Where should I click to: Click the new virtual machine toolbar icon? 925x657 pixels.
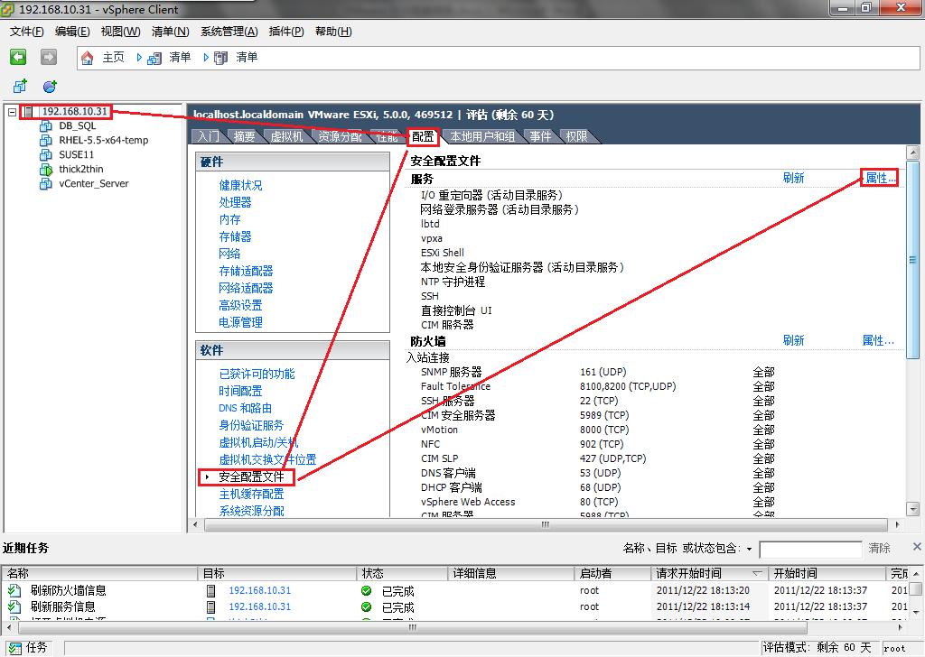[20, 87]
